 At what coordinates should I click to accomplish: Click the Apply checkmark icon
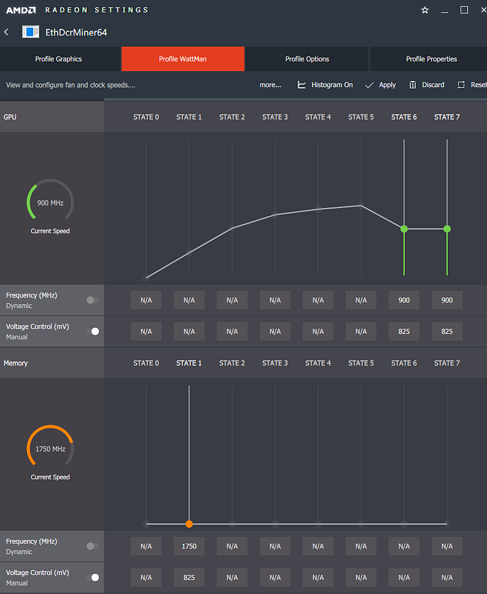(369, 85)
